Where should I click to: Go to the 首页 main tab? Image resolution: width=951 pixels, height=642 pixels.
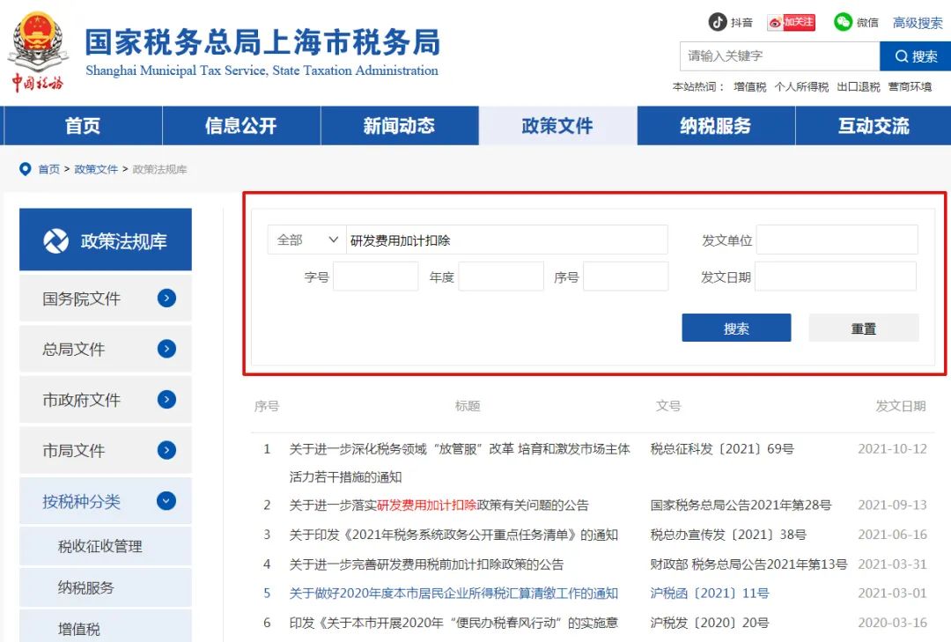tap(83, 126)
